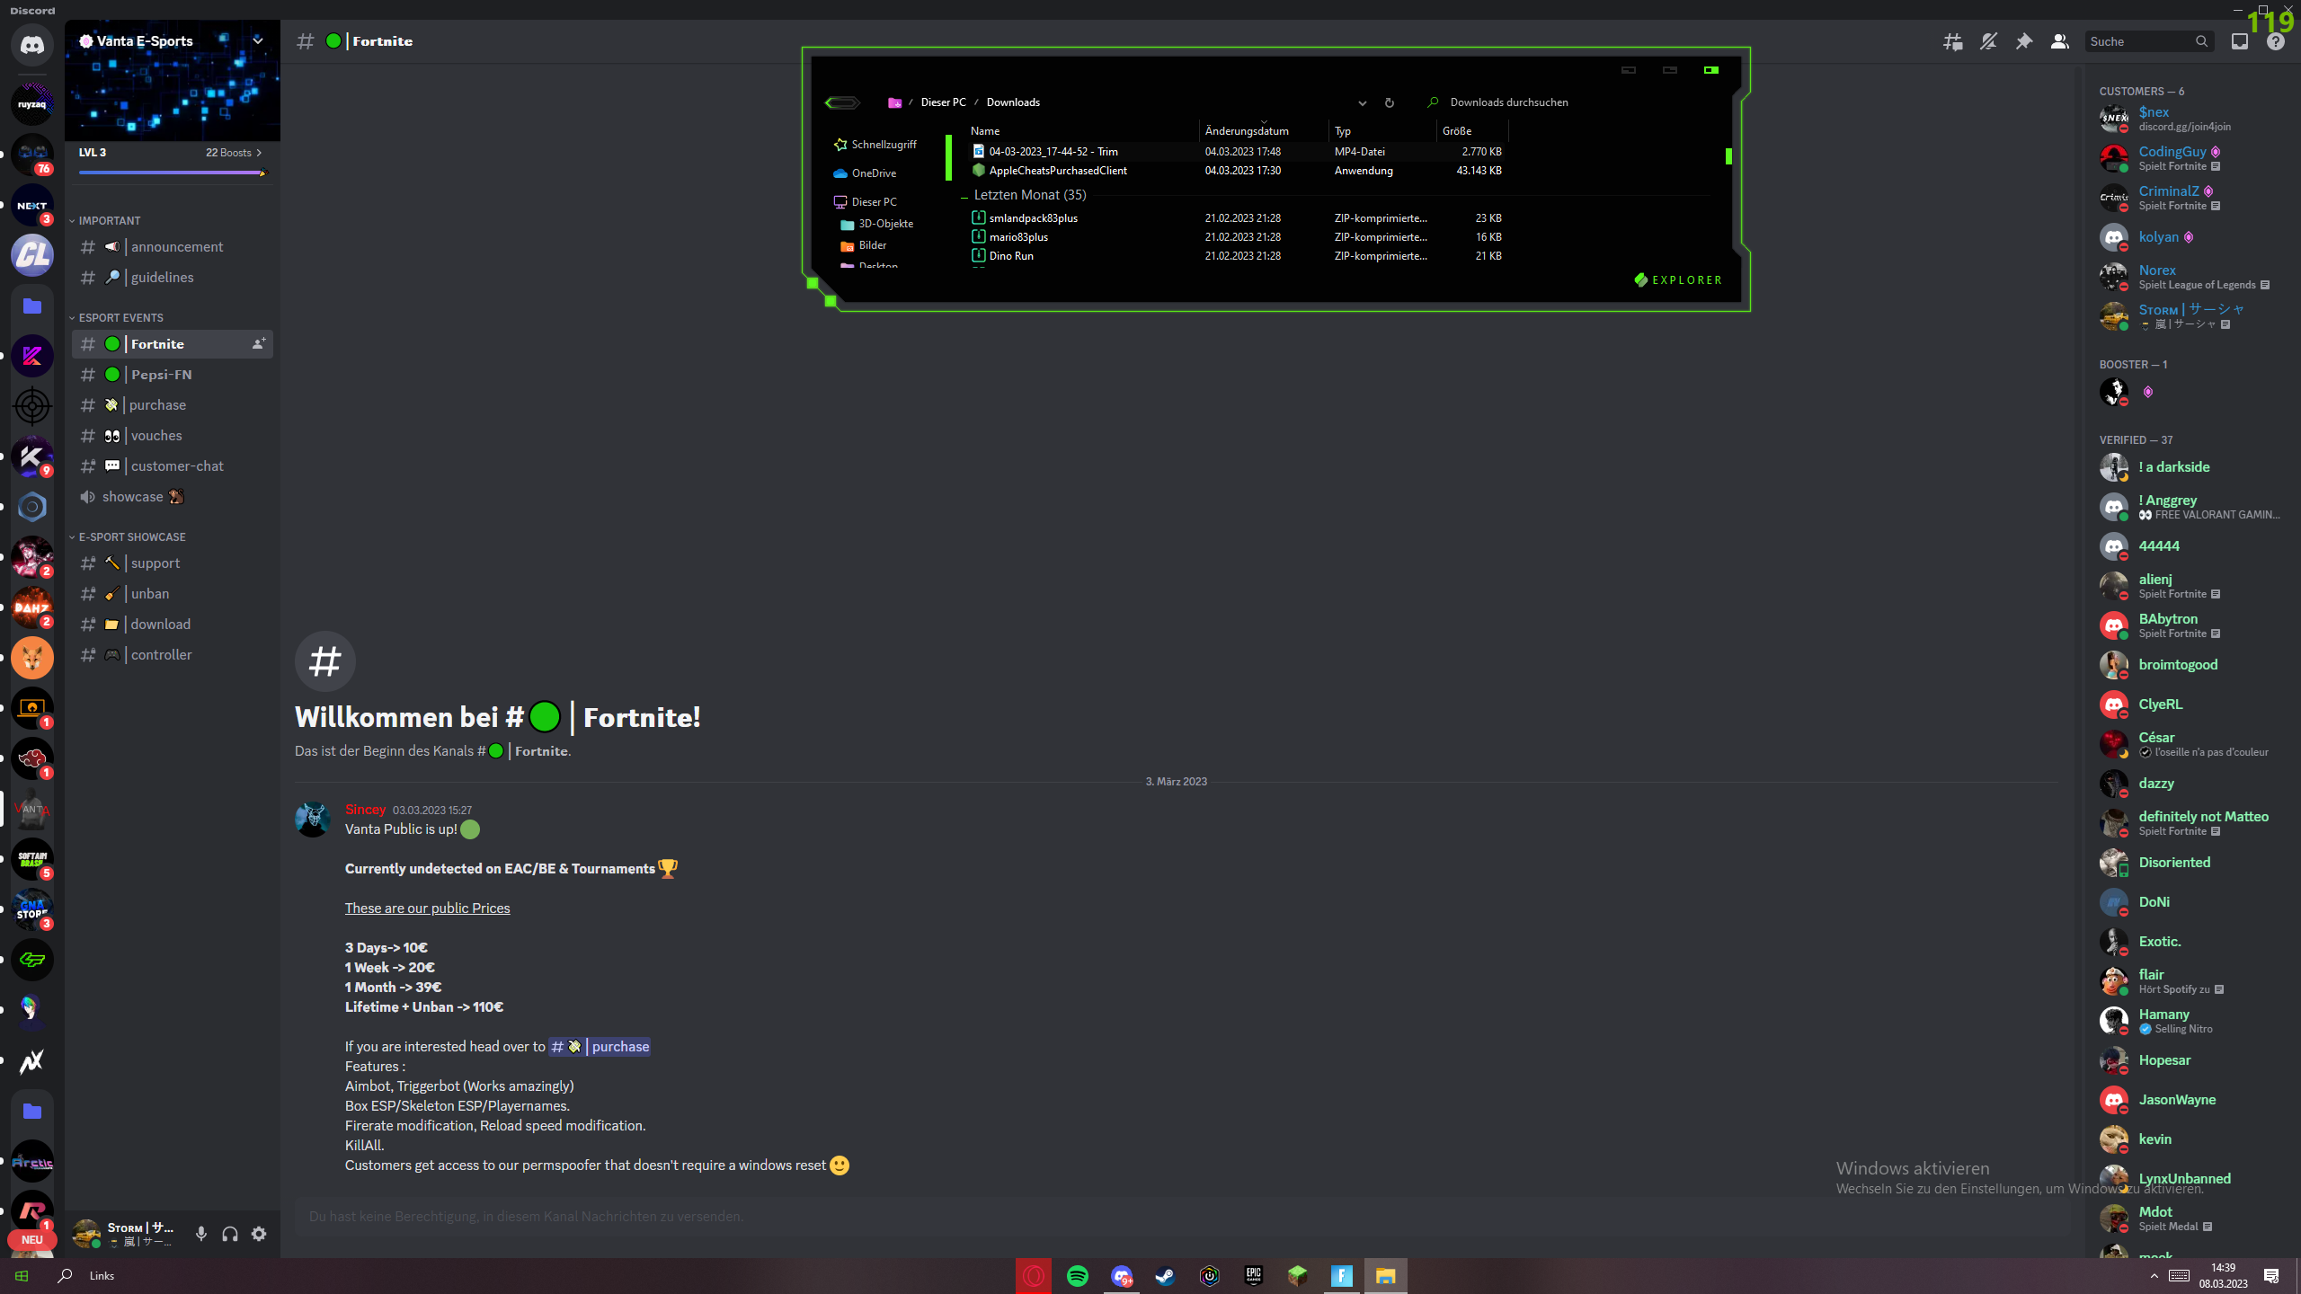
Task: Open the Pepsi-FN channel
Action: [x=162, y=375]
